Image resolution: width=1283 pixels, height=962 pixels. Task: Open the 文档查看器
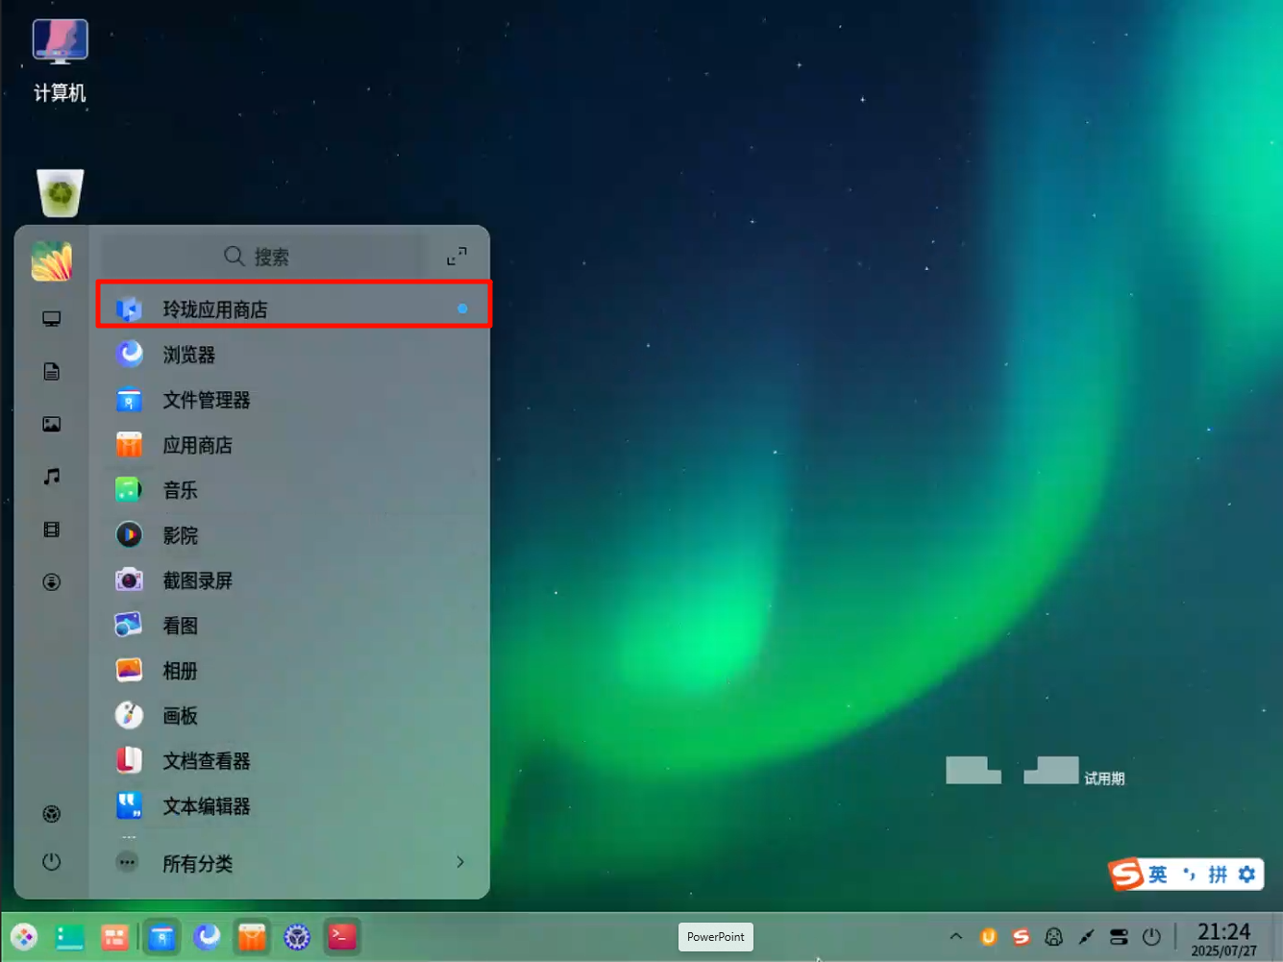(x=207, y=760)
